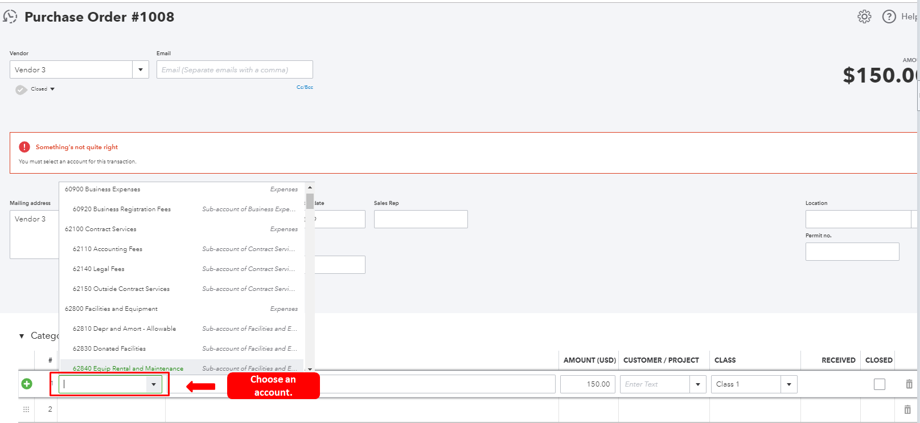Collapse the Category details section triangle
Screen dimensions: 920x423
coord(22,336)
